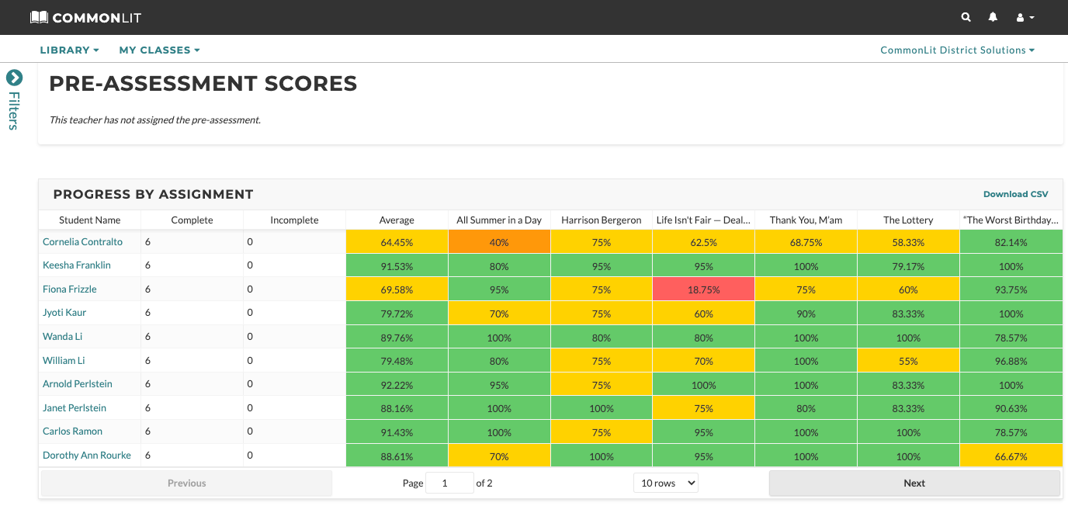Click the 68.75% score cell
Image resolution: width=1068 pixels, height=506 pixels.
point(806,242)
